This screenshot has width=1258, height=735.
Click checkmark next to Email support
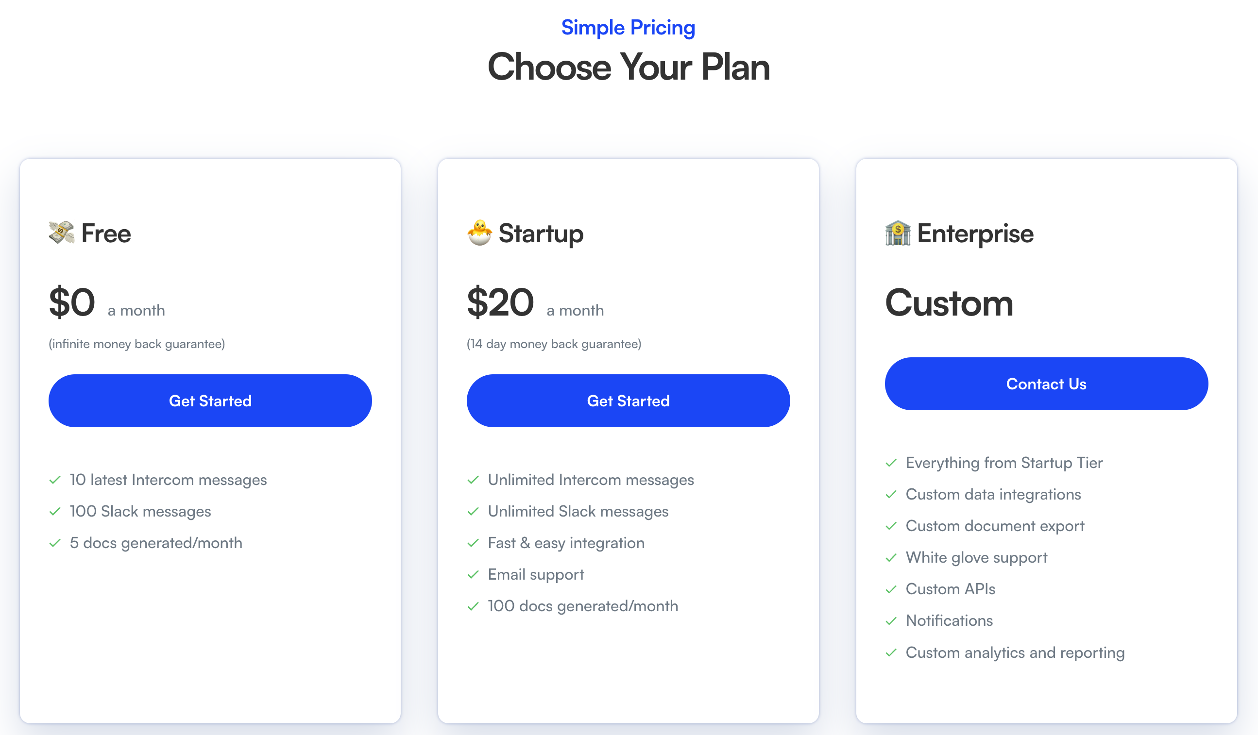(473, 574)
